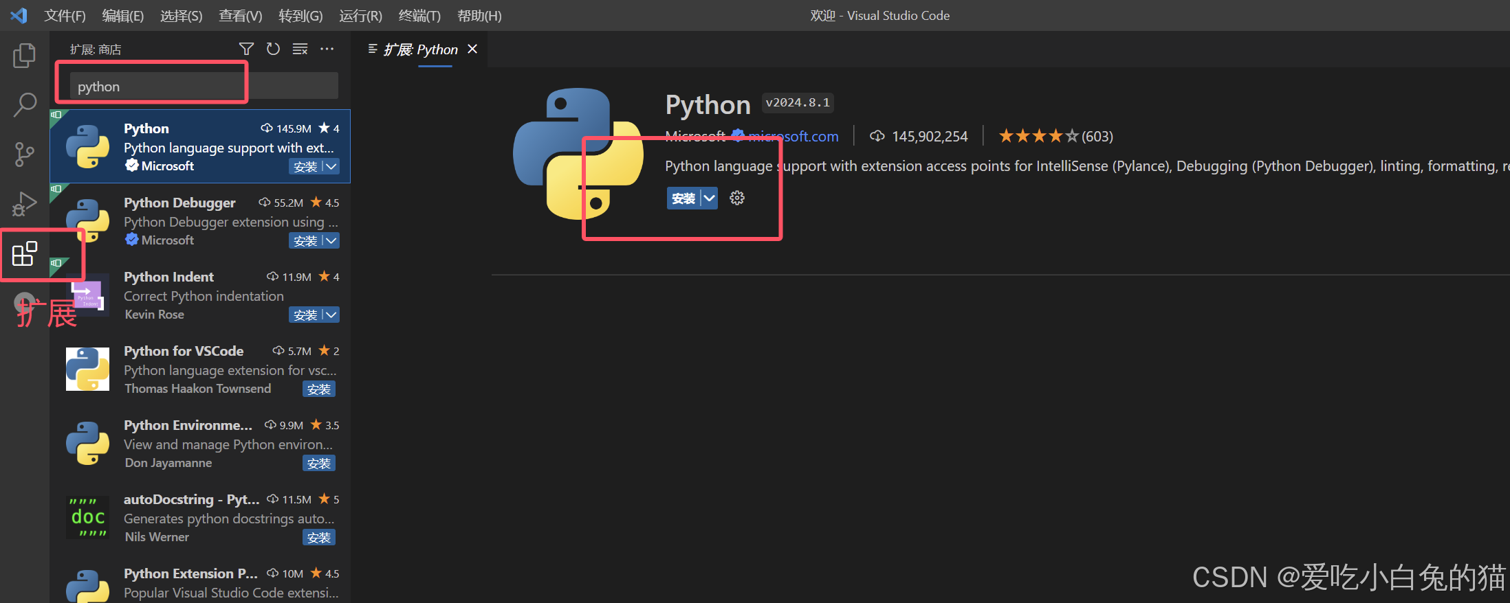The image size is (1510, 603).
Task: Close the 扩展 Python tab
Action: tap(472, 49)
